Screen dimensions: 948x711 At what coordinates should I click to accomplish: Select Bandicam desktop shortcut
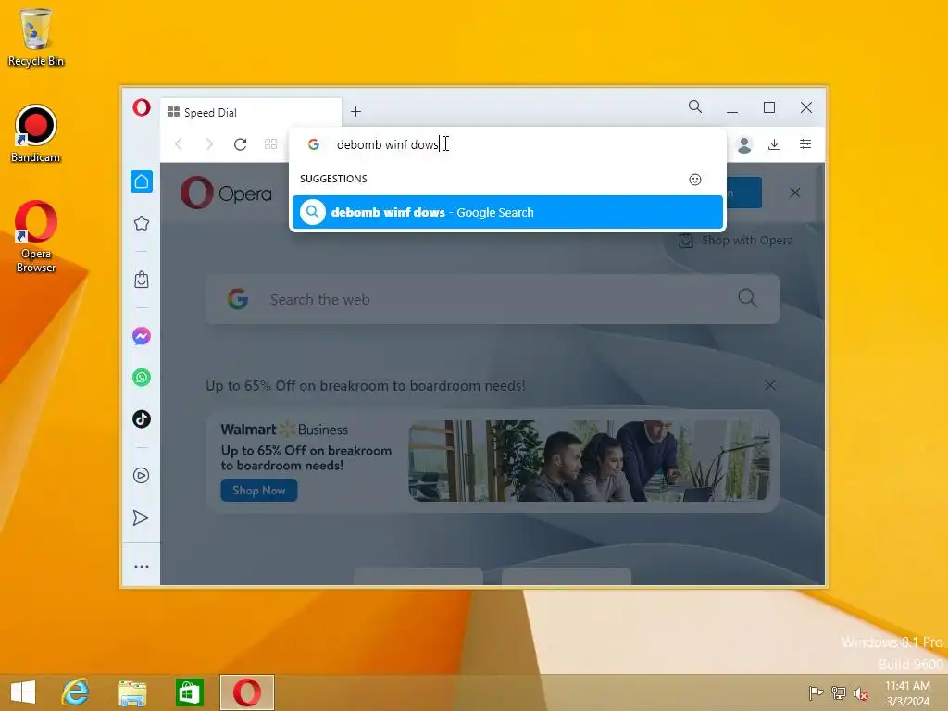36,133
